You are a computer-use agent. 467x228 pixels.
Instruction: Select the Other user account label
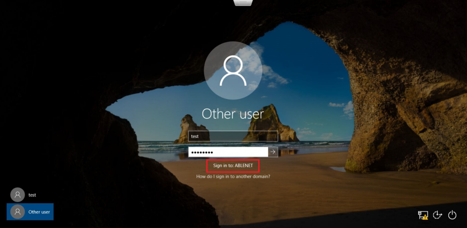tap(39, 212)
